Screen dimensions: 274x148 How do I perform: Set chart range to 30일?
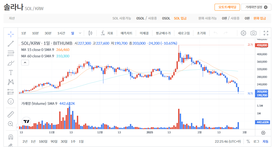(x=64, y=142)
